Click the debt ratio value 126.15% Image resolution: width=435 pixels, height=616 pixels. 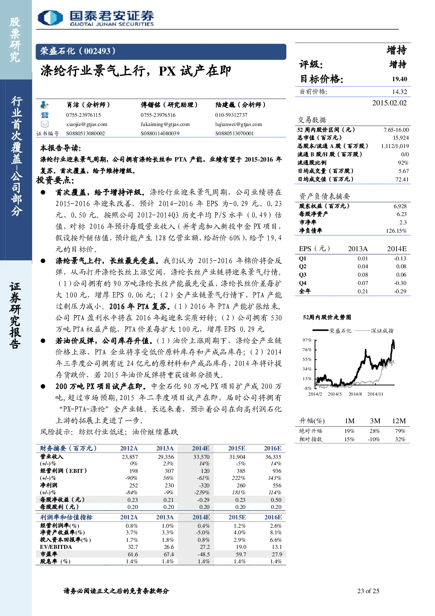coord(396,231)
